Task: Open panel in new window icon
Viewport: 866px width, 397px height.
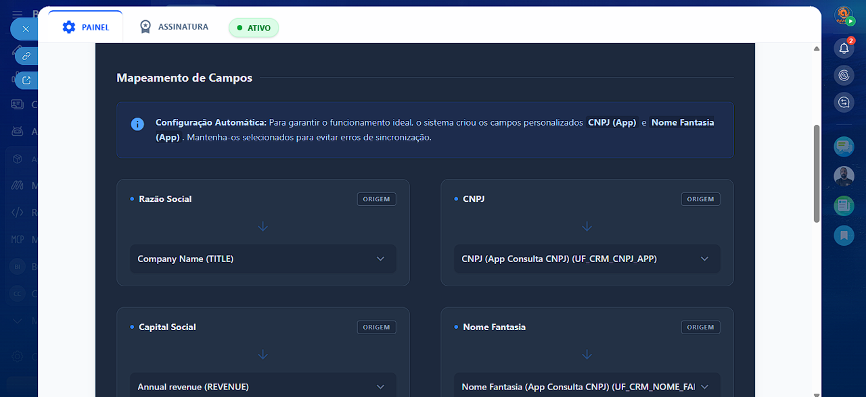Action: [26, 80]
